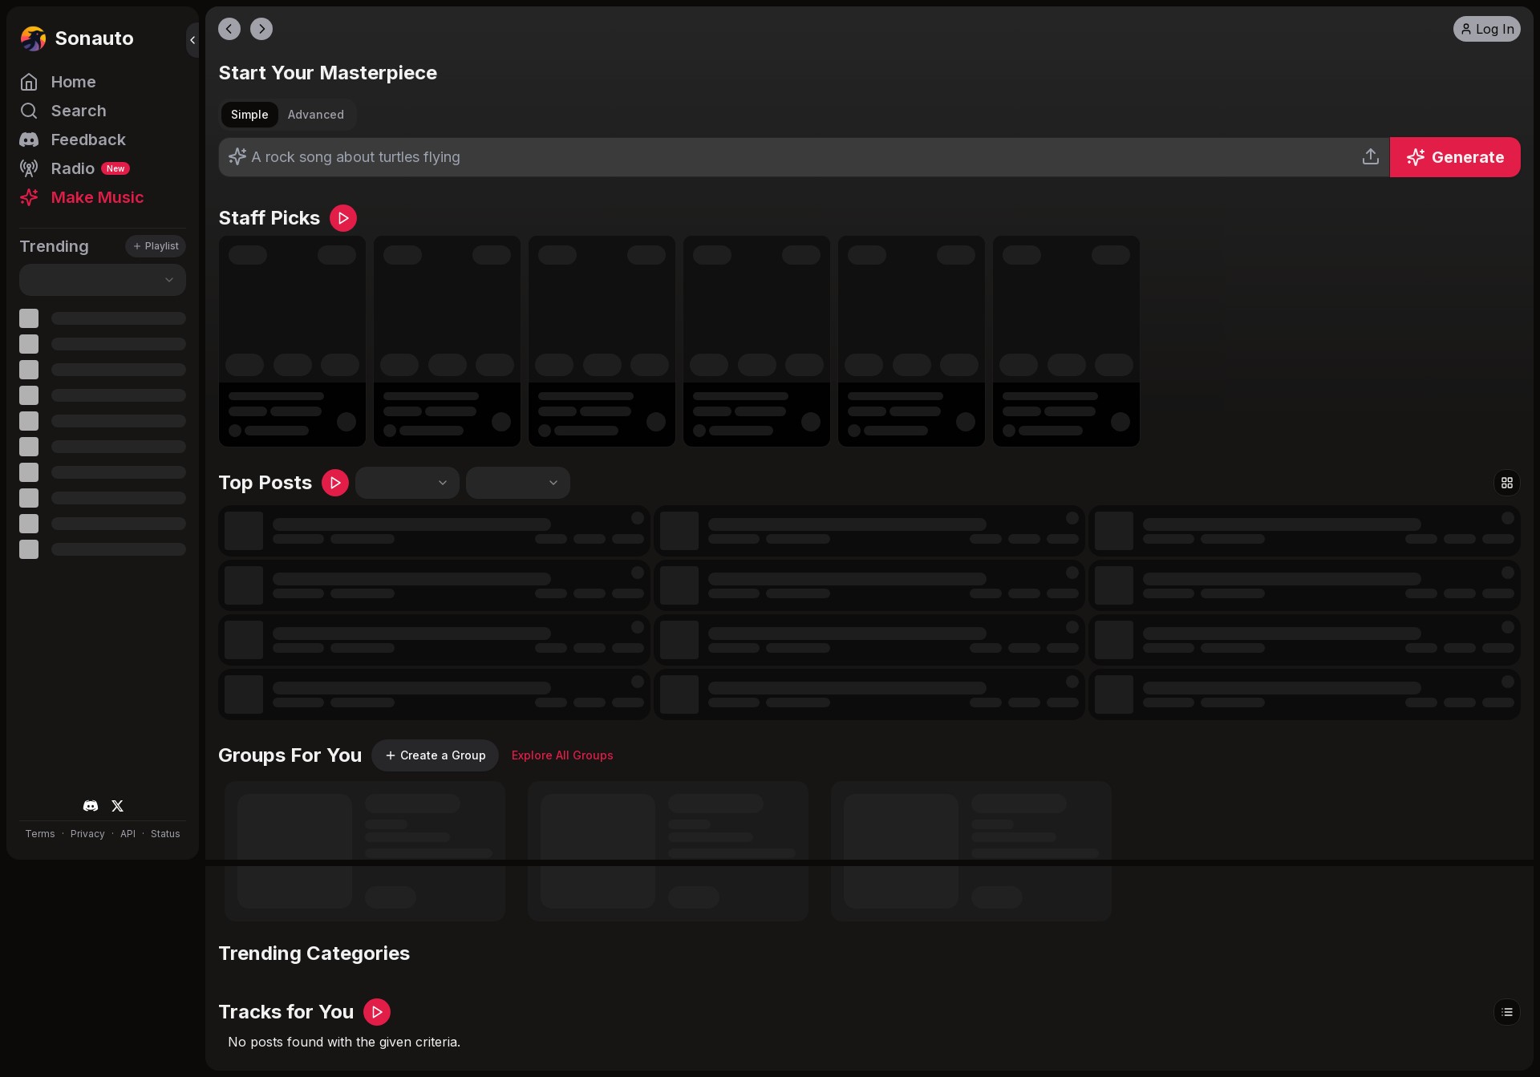Image resolution: width=1540 pixels, height=1077 pixels.
Task: Open the Discord link in sidebar footer
Action: (91, 806)
